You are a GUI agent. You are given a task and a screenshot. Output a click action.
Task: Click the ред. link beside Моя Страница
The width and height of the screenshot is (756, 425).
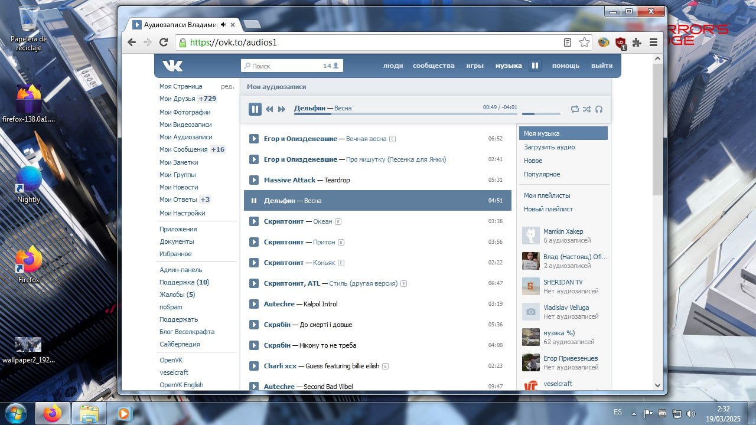click(227, 86)
